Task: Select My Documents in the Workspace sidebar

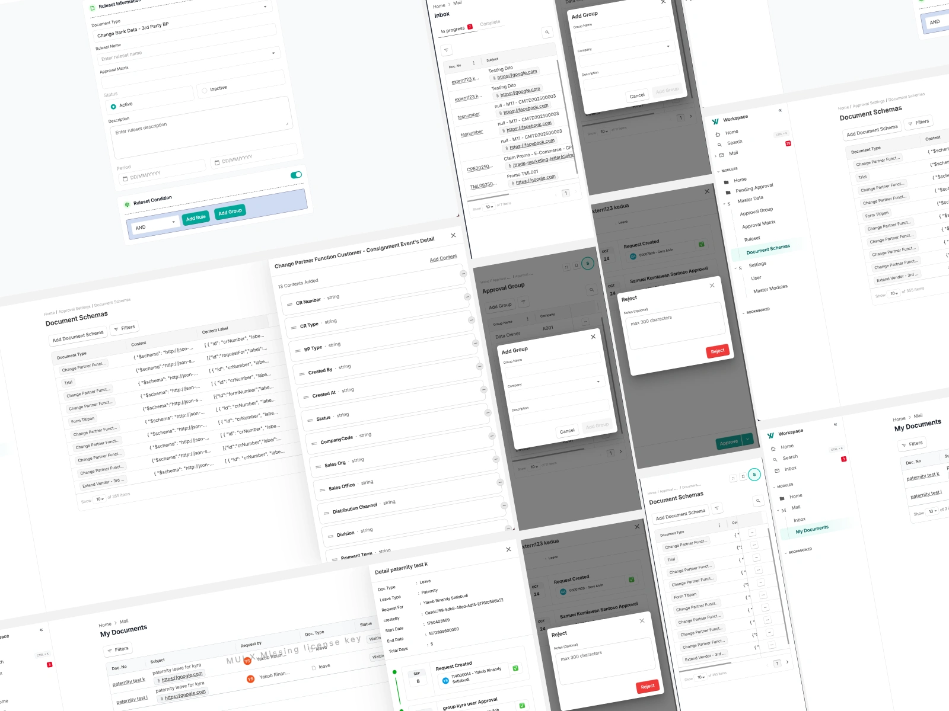Action: (812, 529)
